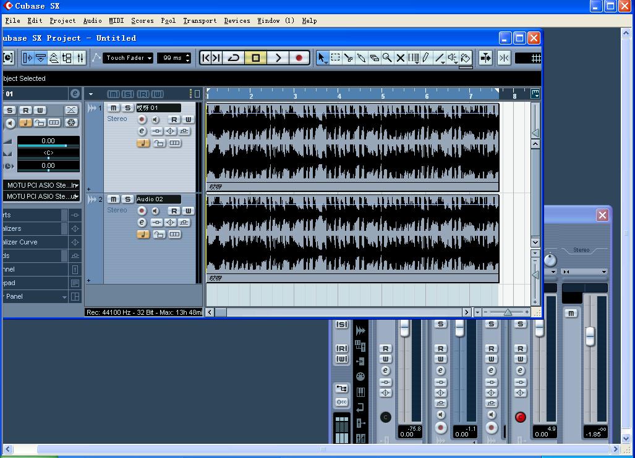Open the File menu
This screenshot has width=635, height=458.
point(12,20)
